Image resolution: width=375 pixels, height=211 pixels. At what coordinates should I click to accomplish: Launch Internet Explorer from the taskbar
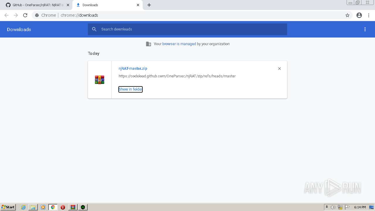23,207
